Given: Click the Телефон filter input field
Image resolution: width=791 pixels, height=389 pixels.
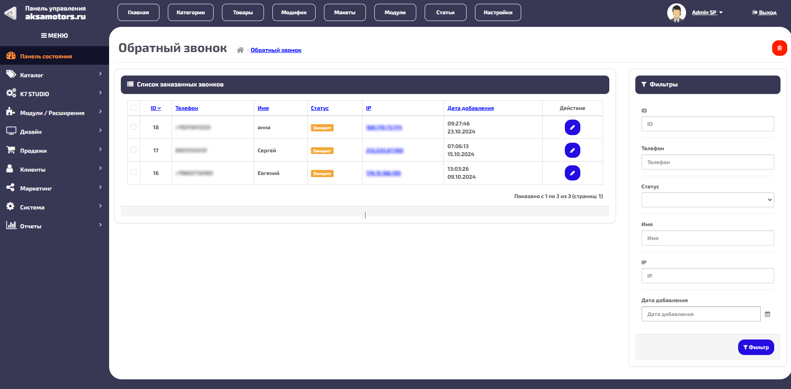Looking at the screenshot, I should pyautogui.click(x=707, y=162).
